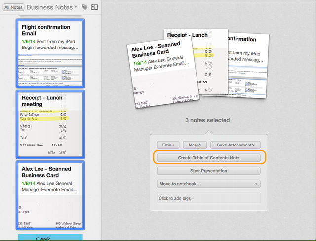The height and width of the screenshot is (241, 316).
Task: Click the '3 notes selected' text
Action: point(207,120)
